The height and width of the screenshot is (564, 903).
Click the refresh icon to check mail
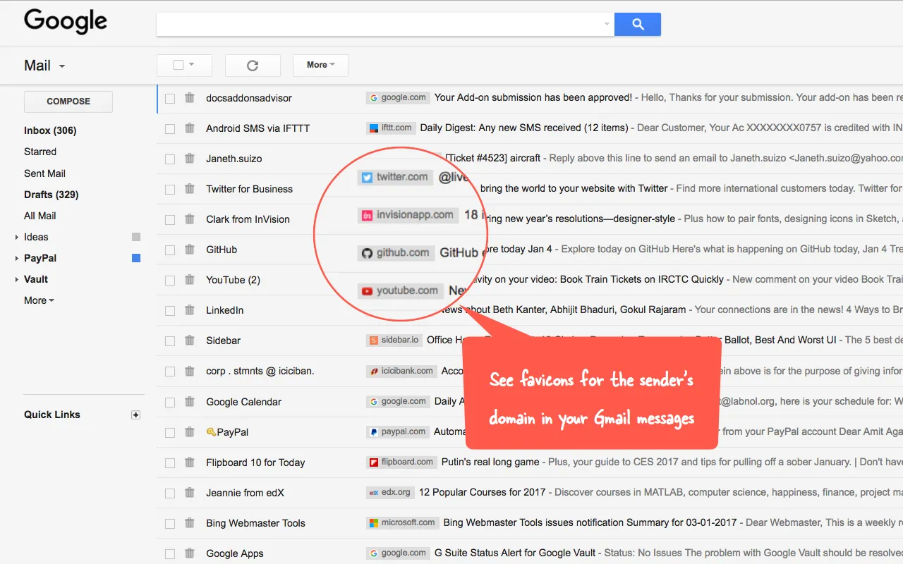point(253,65)
